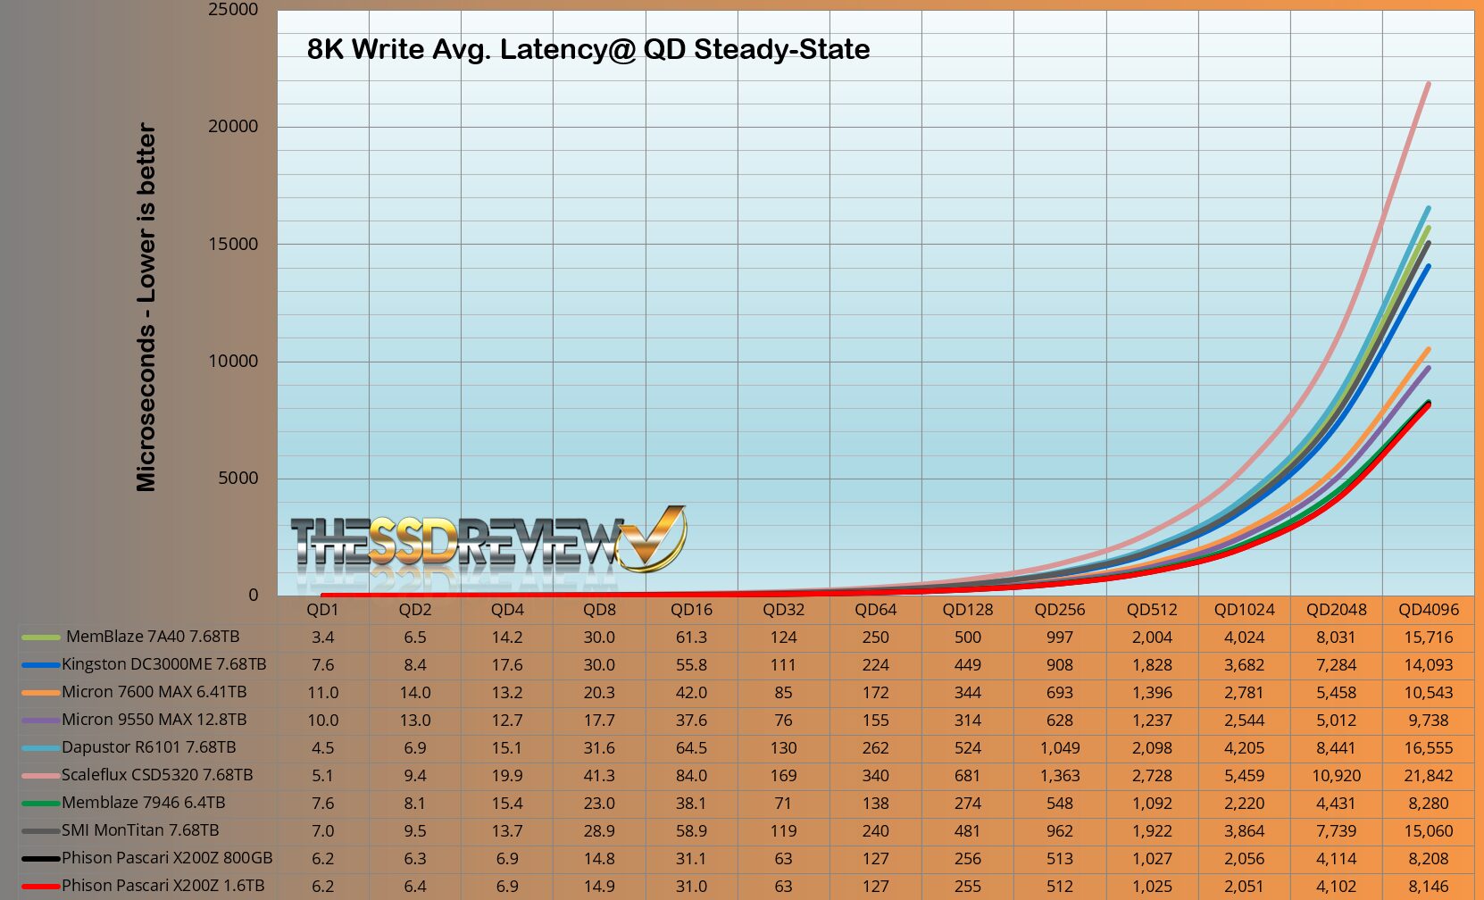Select the Phison Pascari X200Z 800GB label

click(167, 858)
